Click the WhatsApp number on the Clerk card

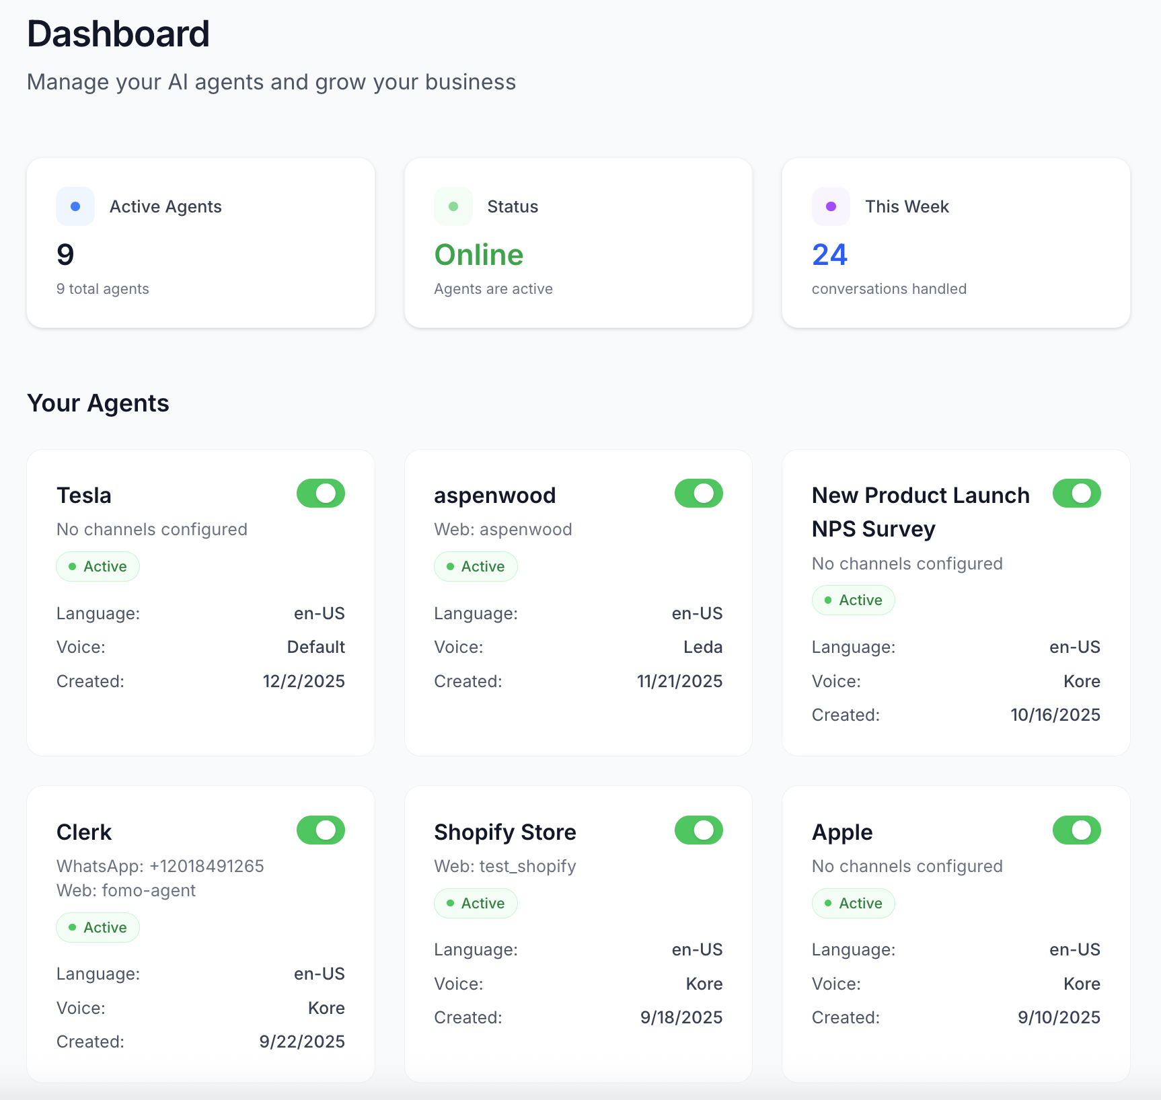[x=160, y=866]
